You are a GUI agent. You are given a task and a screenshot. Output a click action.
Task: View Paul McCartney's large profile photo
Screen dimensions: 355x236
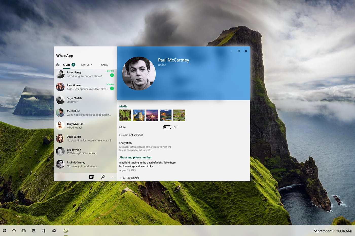(x=139, y=74)
